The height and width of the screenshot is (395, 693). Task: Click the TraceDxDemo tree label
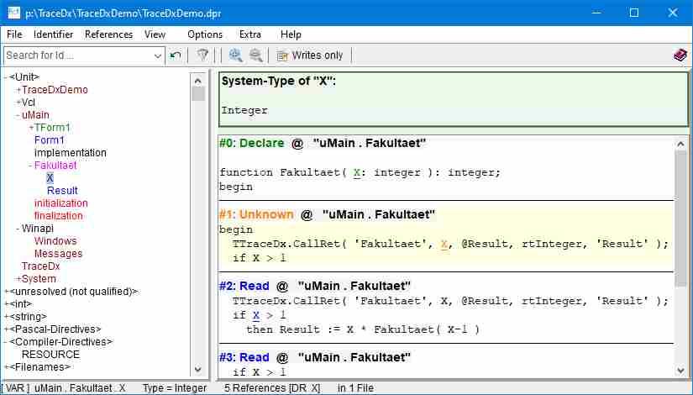click(x=55, y=90)
